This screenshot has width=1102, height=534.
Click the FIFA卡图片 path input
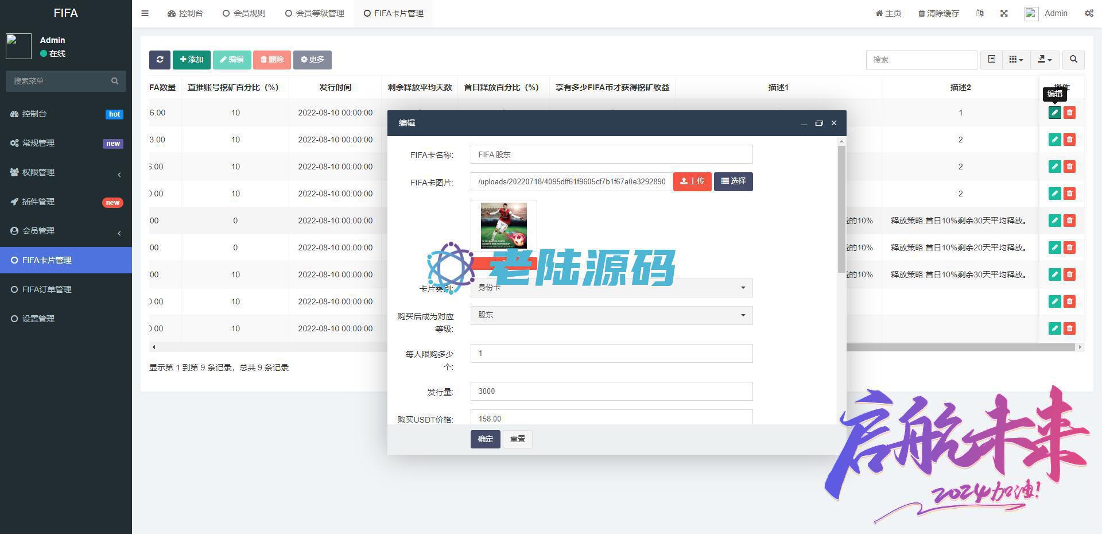pos(572,182)
